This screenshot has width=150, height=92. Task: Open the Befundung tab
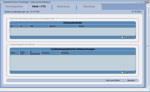(63, 6)
